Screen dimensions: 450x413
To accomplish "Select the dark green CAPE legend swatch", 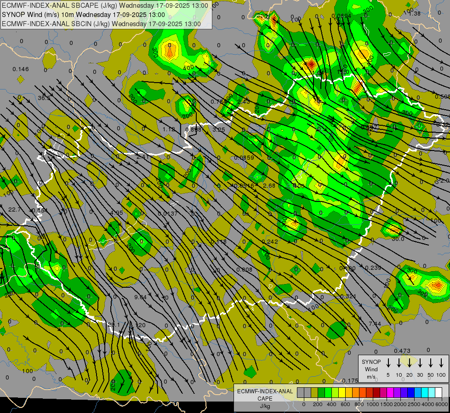I will pos(321,392).
